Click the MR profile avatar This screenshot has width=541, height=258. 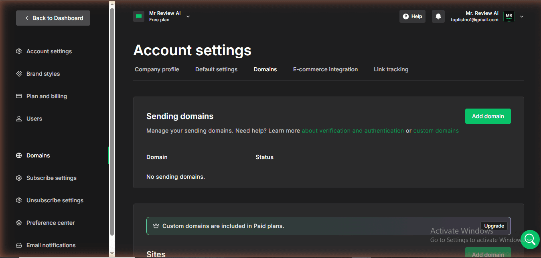[x=509, y=16]
